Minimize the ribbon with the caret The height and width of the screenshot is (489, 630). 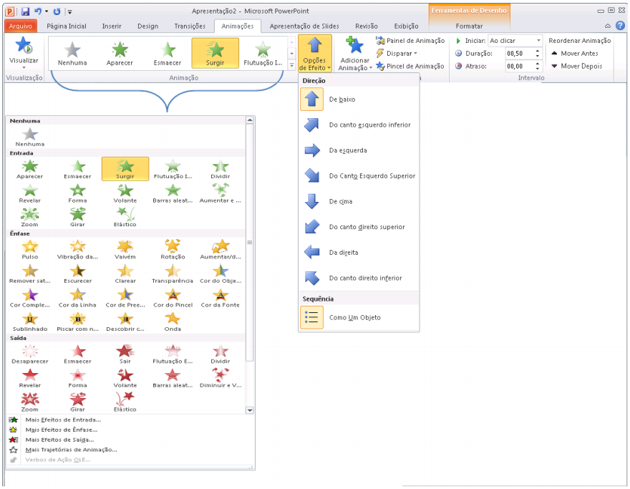[608, 26]
